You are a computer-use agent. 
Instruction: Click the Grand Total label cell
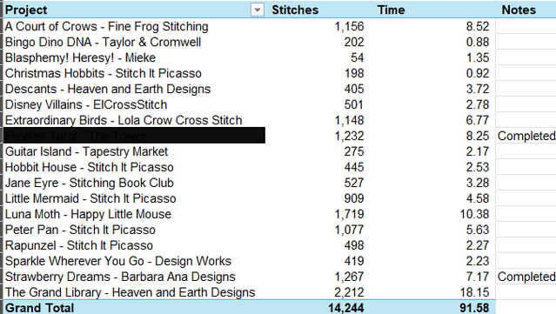[134, 307]
